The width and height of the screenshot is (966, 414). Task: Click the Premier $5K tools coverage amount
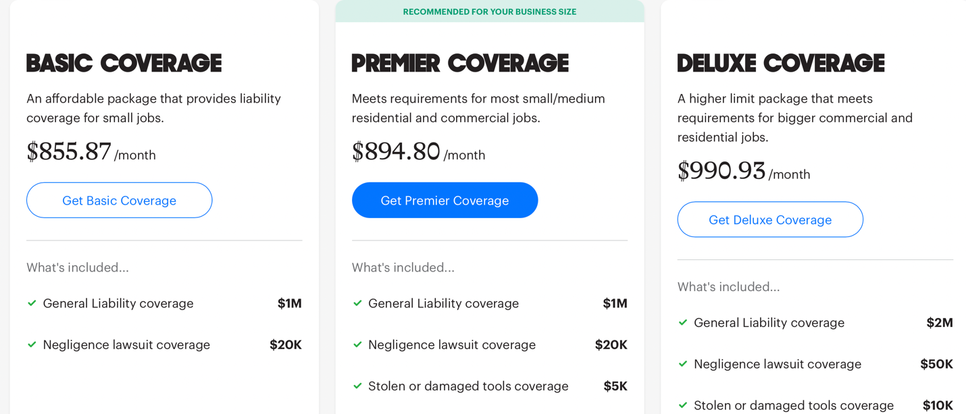coord(615,386)
